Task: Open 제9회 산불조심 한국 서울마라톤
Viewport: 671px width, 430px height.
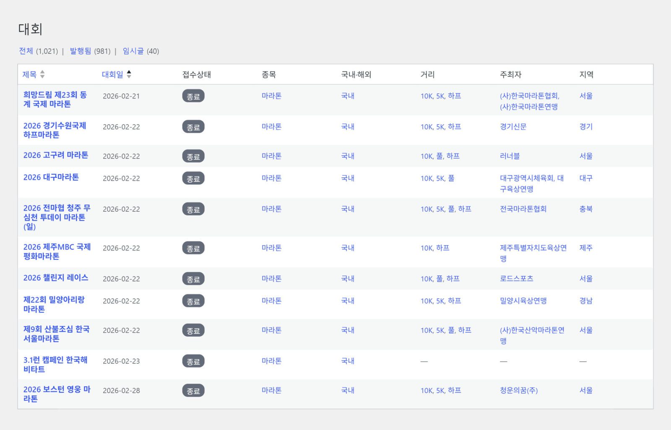Action: pyautogui.click(x=57, y=334)
